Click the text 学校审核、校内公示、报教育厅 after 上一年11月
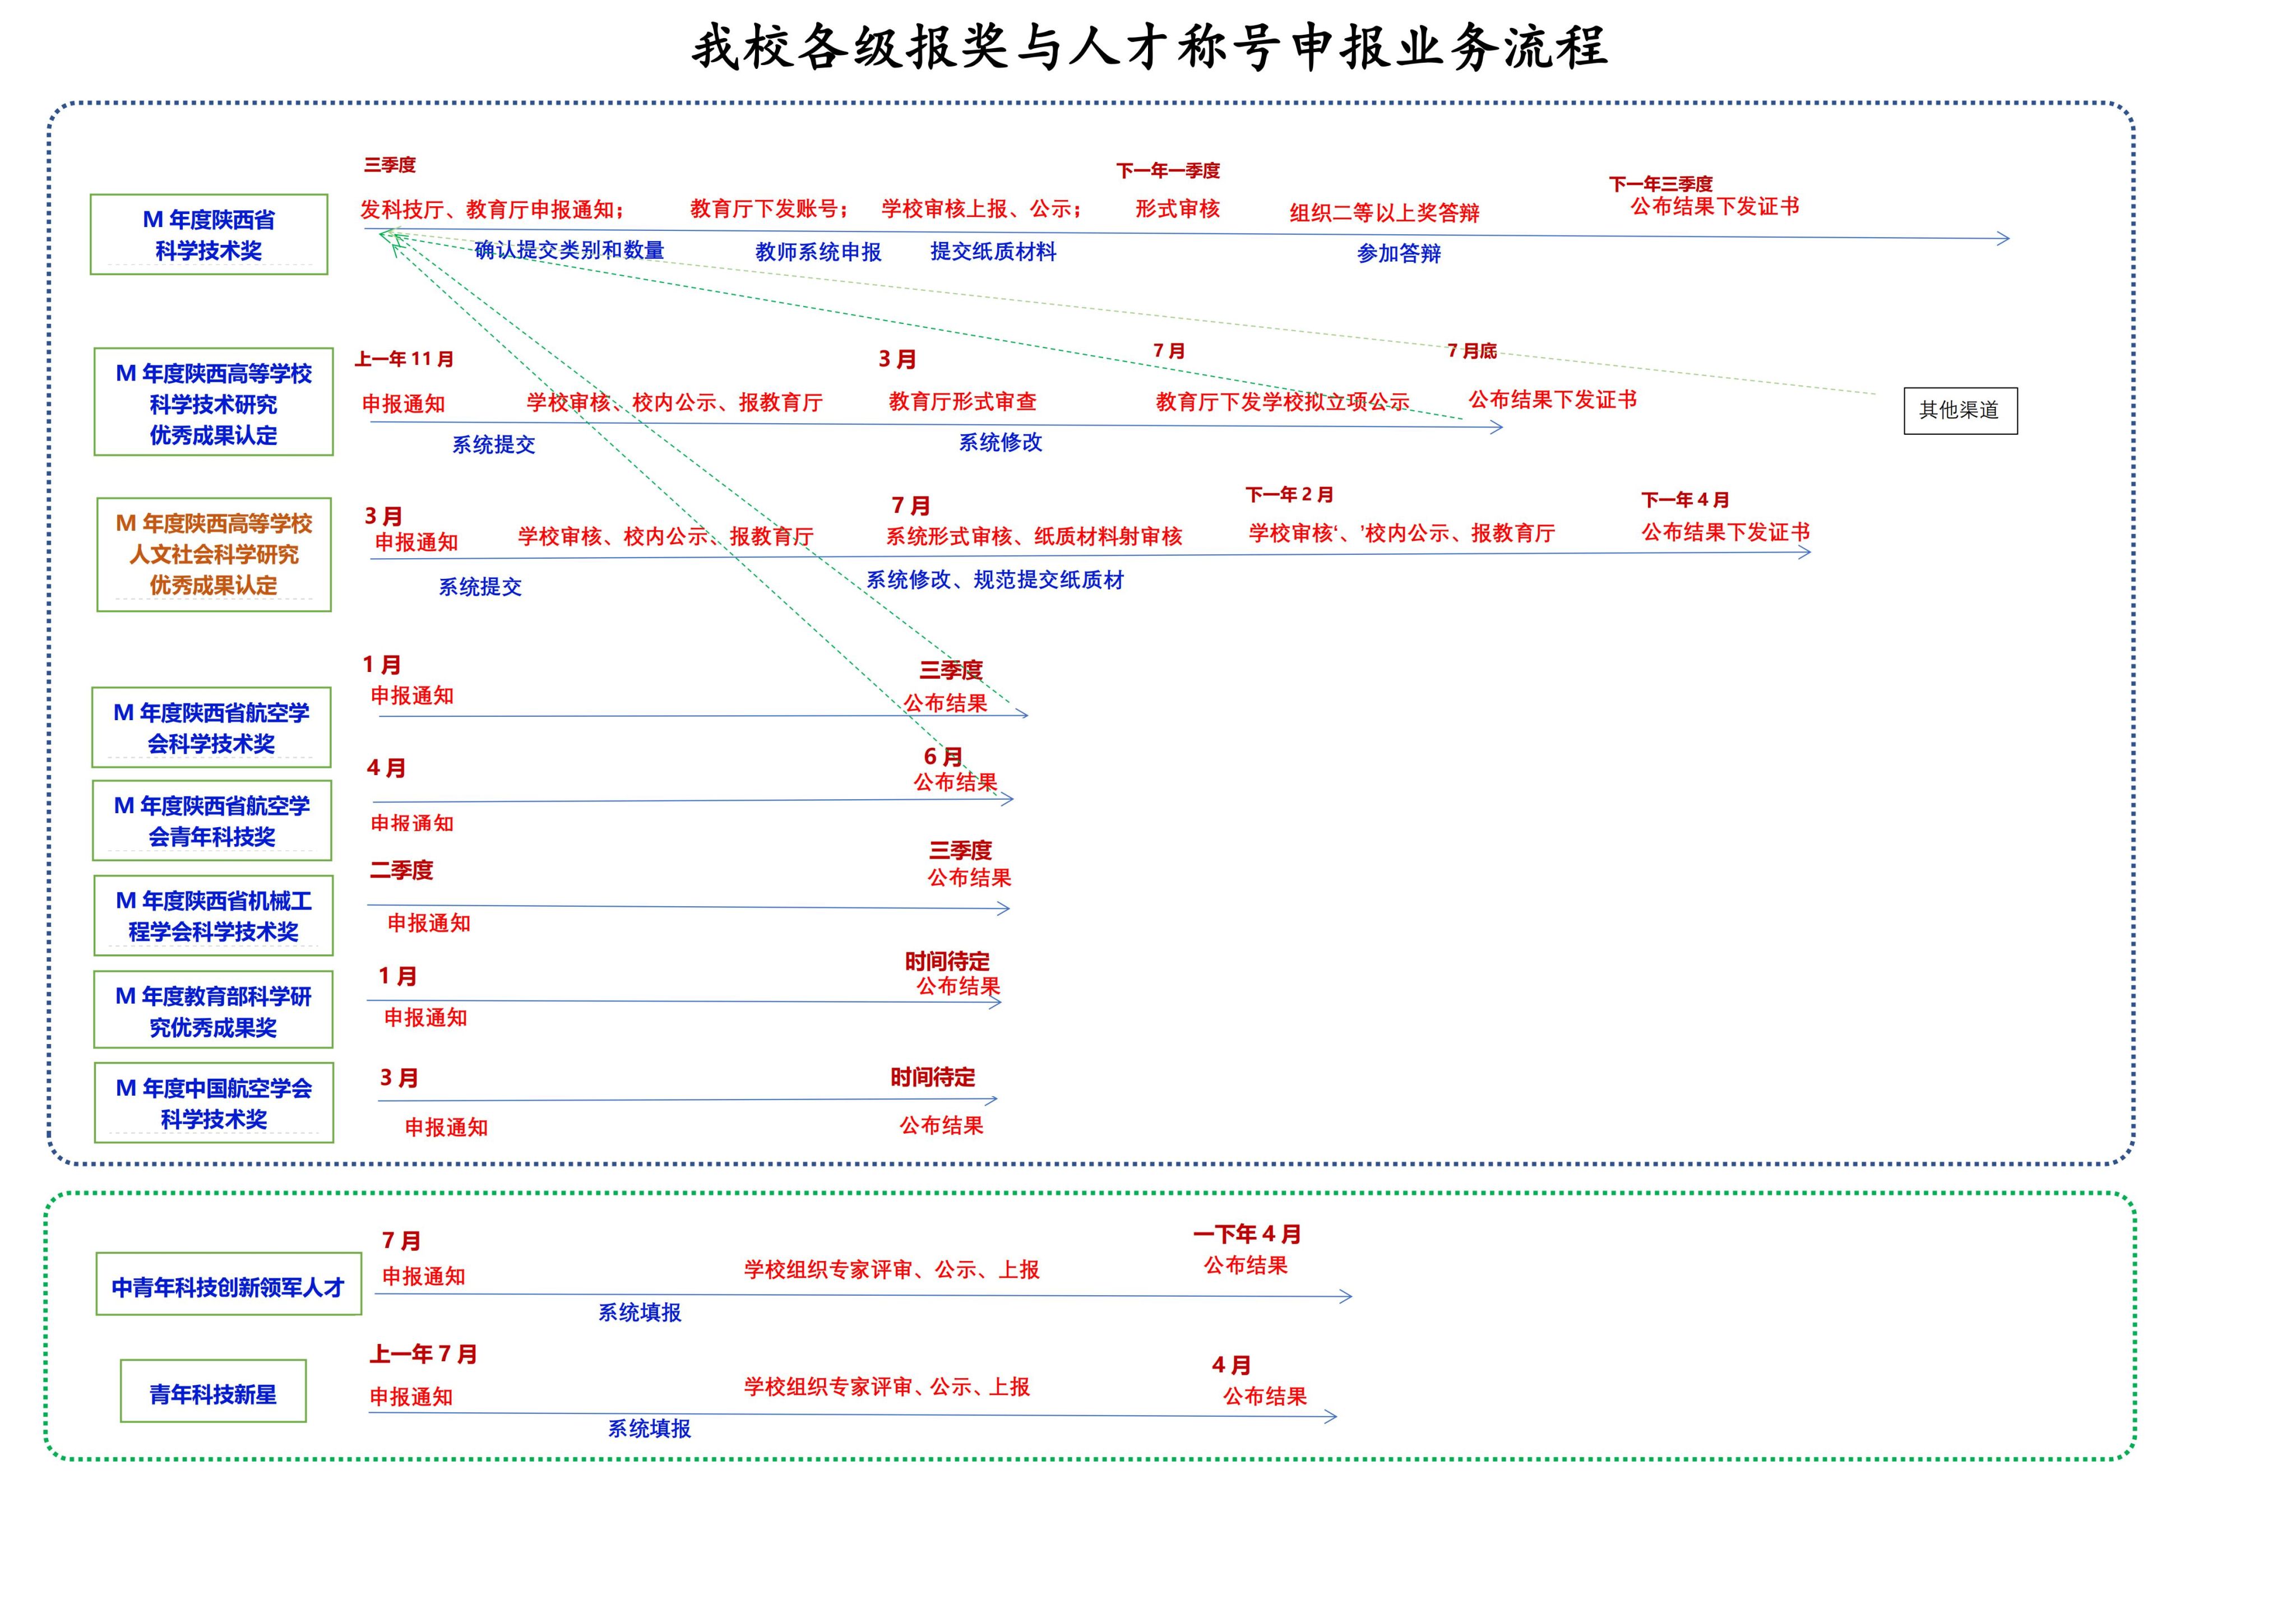This screenshot has width=2296, height=1623. pyautogui.click(x=674, y=402)
